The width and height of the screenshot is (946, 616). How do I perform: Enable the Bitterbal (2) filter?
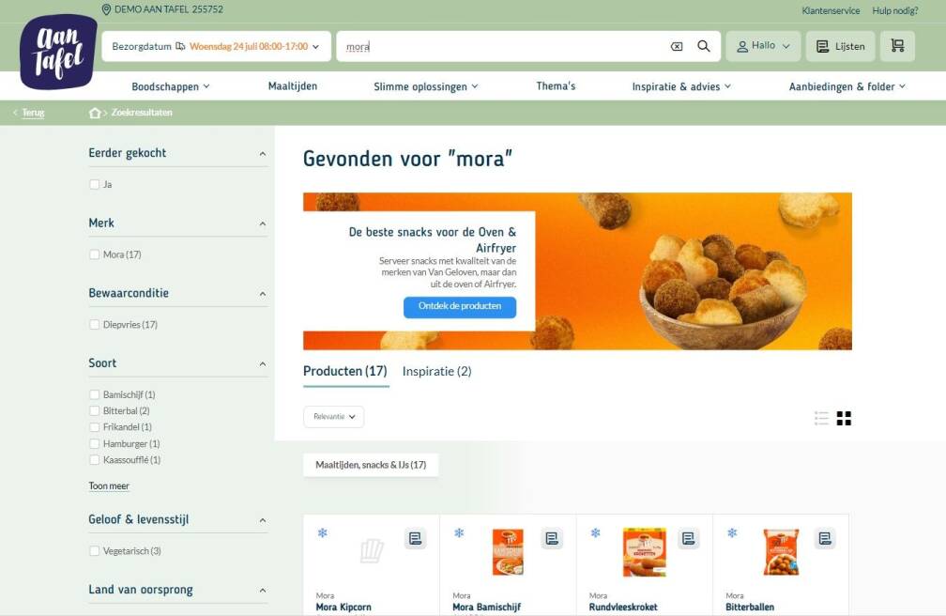pyautogui.click(x=94, y=410)
